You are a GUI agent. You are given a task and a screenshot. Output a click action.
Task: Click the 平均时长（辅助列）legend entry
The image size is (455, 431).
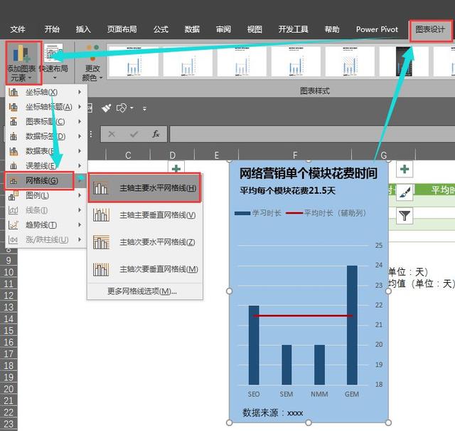point(326,213)
